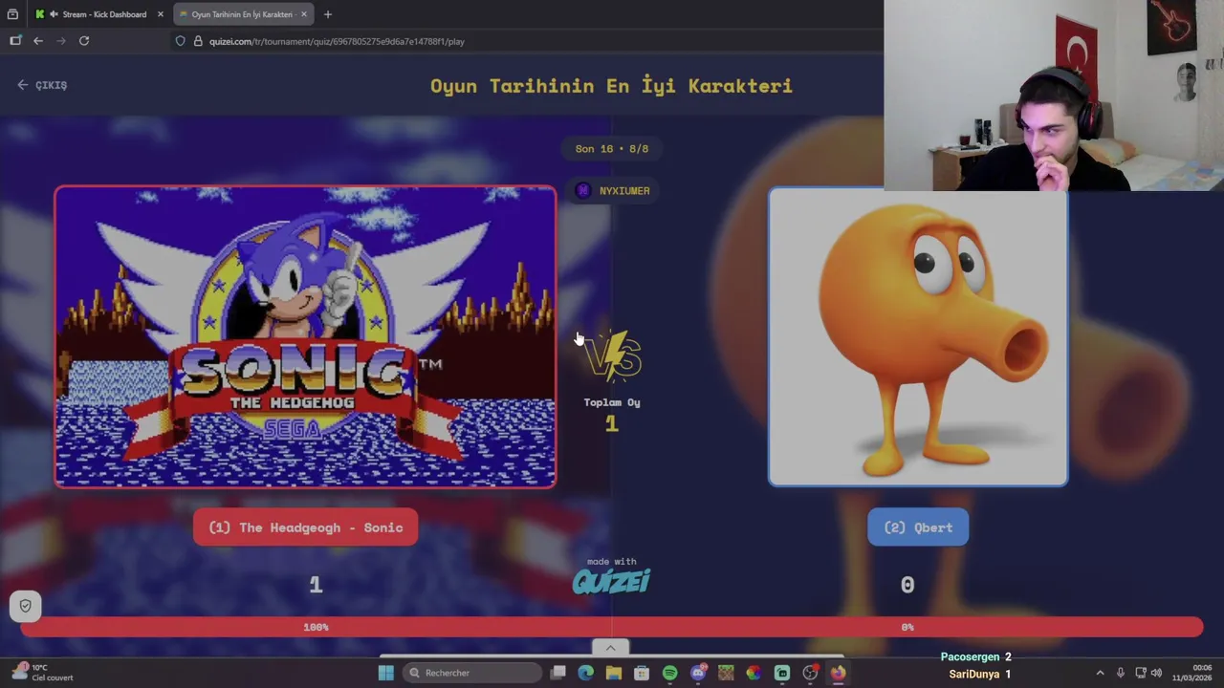Click the site lock security icon
The width and height of the screenshot is (1224, 688).
[198, 41]
